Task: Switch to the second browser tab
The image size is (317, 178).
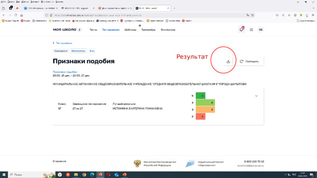Action: (77, 8)
